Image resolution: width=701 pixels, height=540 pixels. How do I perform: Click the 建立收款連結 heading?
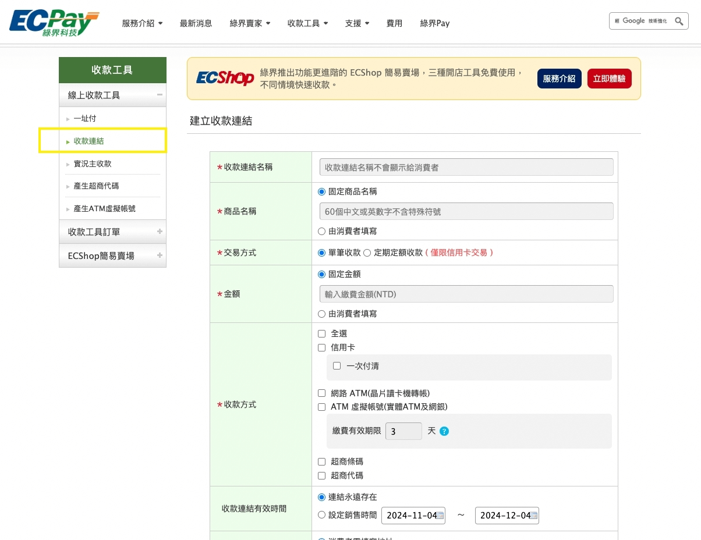click(x=221, y=121)
